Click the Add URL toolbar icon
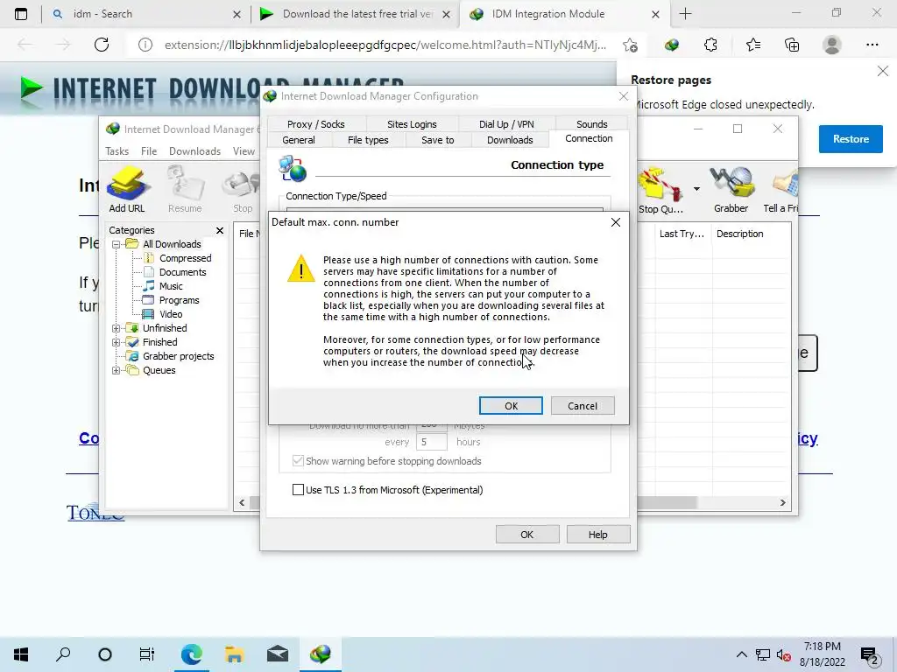 click(x=128, y=189)
